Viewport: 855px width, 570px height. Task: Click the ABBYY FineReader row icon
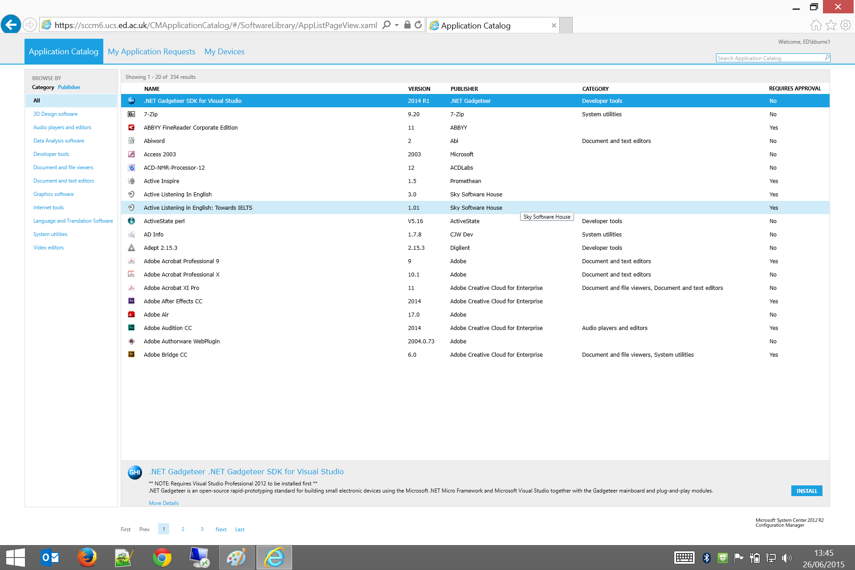[131, 128]
